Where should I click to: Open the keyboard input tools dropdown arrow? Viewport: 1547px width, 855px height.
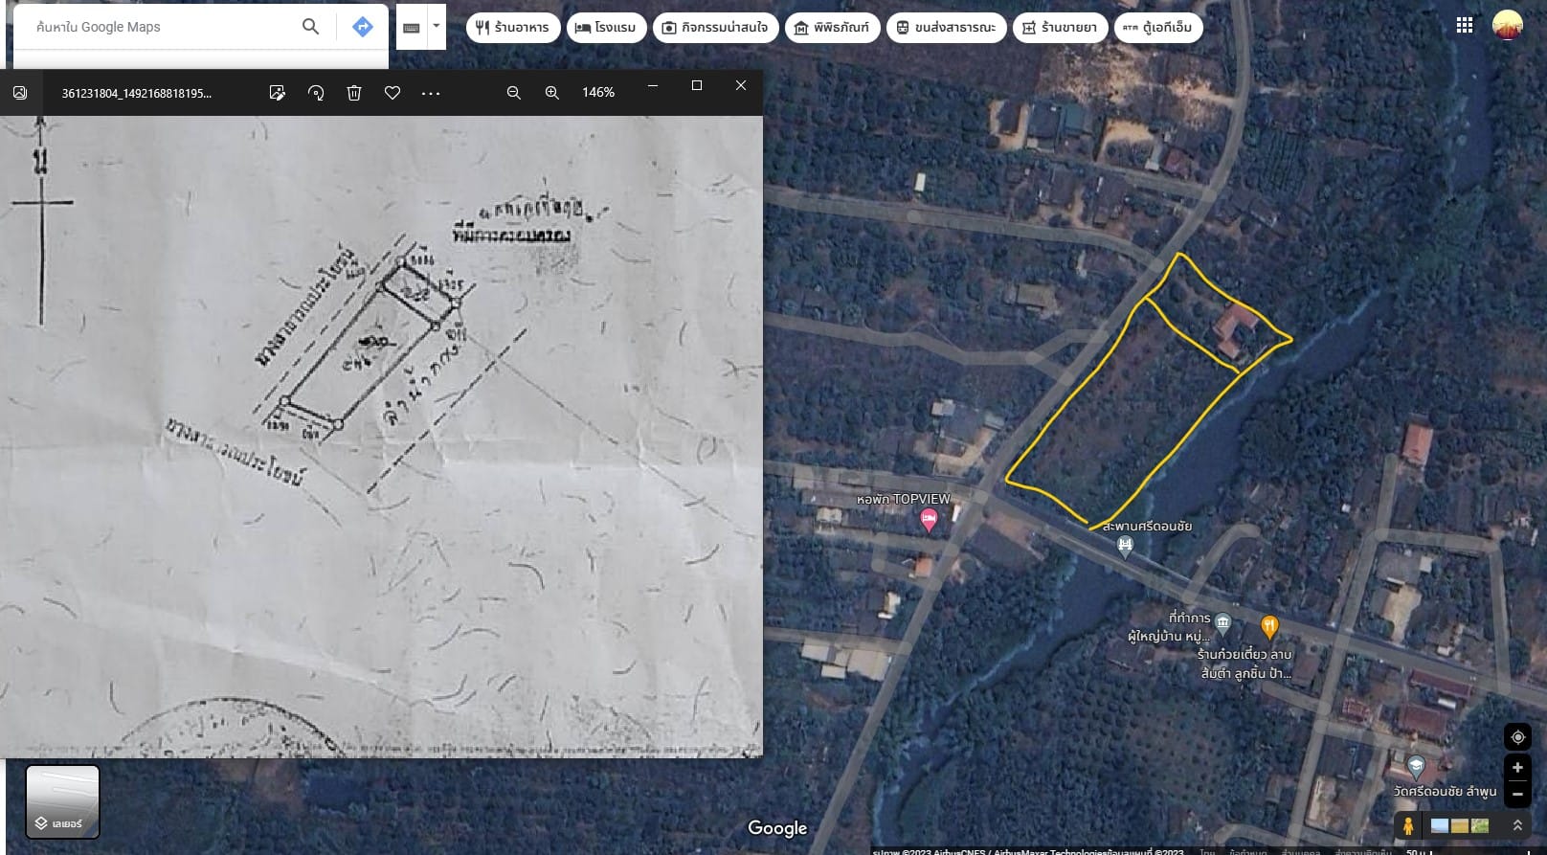tap(437, 27)
